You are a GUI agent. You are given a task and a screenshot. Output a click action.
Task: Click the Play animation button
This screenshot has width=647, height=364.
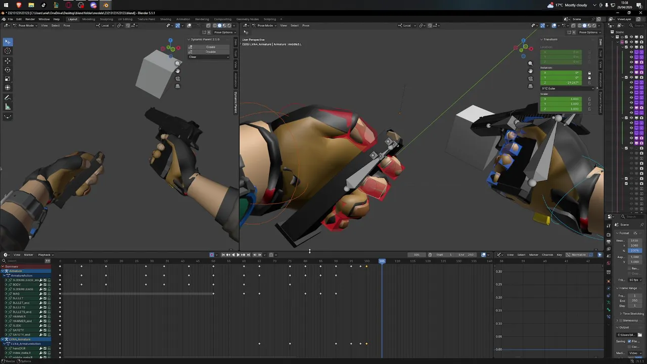point(238,255)
